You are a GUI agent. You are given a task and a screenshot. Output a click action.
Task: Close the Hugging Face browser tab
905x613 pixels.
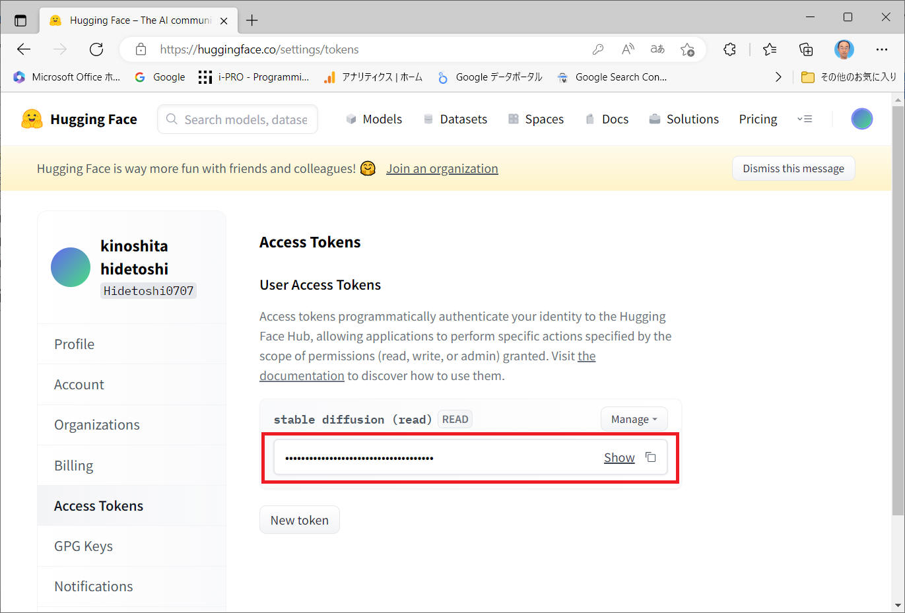[x=224, y=20]
